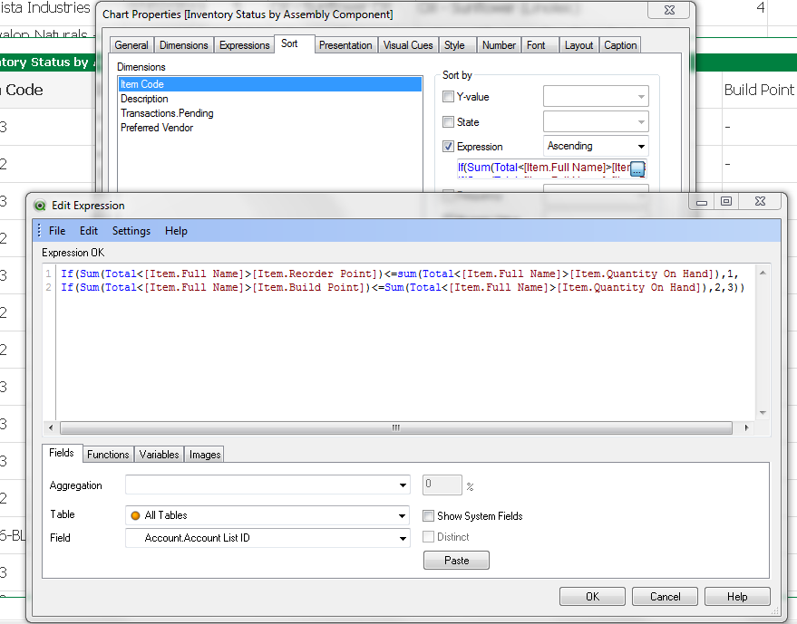Open expression editor via ellipsis button in Sort
This screenshot has width=797, height=624.
637,168
